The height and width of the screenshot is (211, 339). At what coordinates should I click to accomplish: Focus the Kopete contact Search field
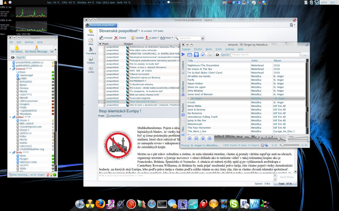point(41,57)
